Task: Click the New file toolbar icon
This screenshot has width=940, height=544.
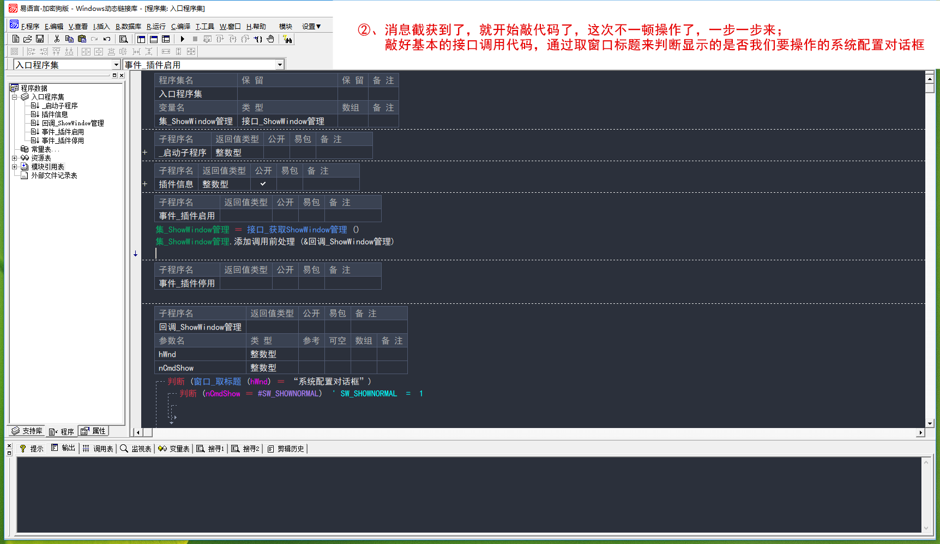Action: click(16, 39)
